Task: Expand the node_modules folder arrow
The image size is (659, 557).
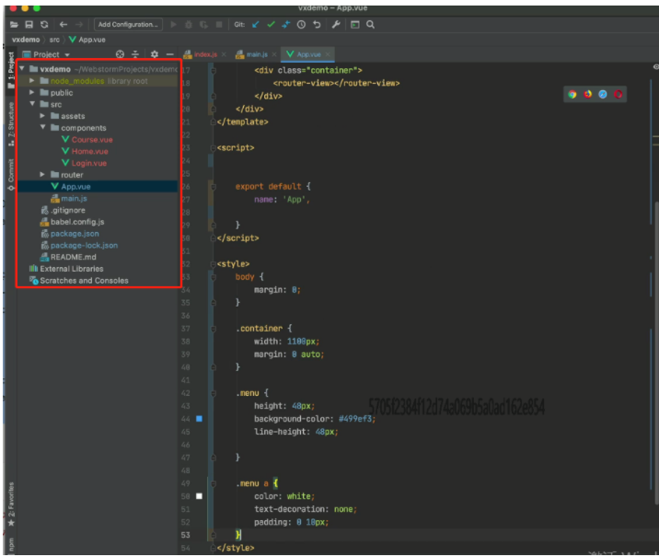Action: [32, 80]
